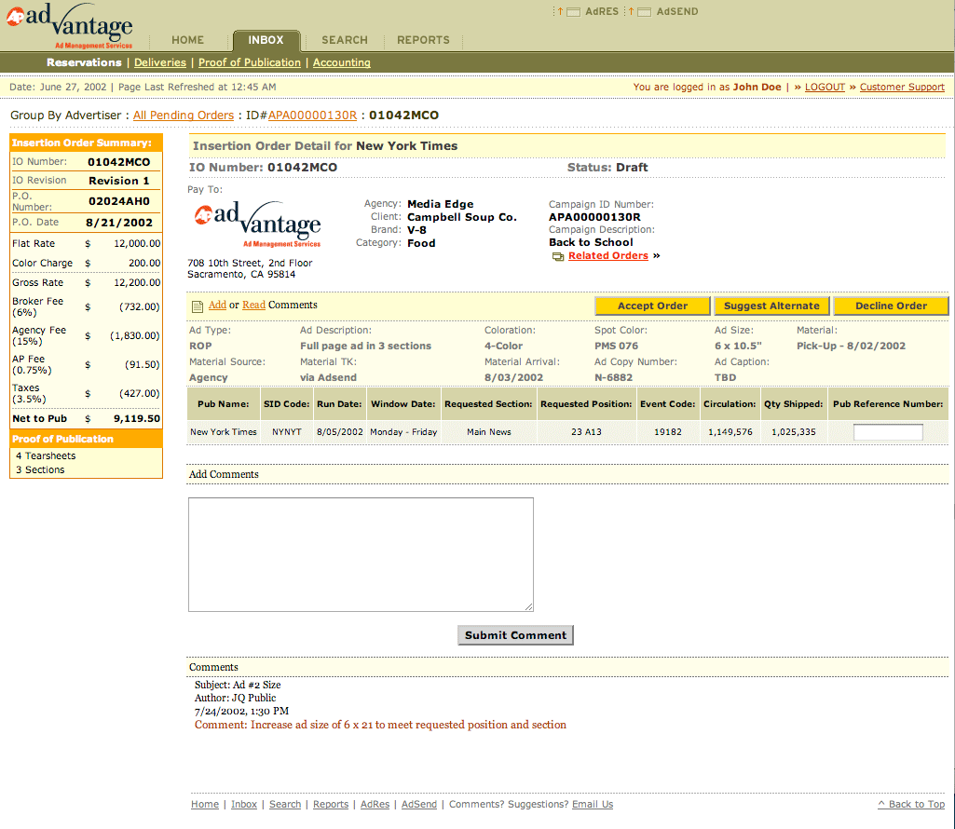
Task: Click the Decline Order button
Action: click(x=891, y=306)
